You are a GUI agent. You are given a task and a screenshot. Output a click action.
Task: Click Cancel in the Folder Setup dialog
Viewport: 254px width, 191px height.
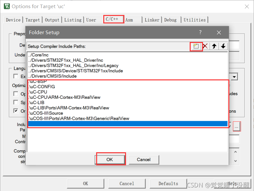point(144,160)
